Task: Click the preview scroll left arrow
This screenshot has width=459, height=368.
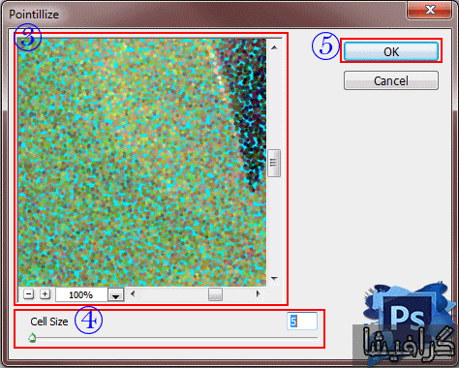Action: coord(133,293)
